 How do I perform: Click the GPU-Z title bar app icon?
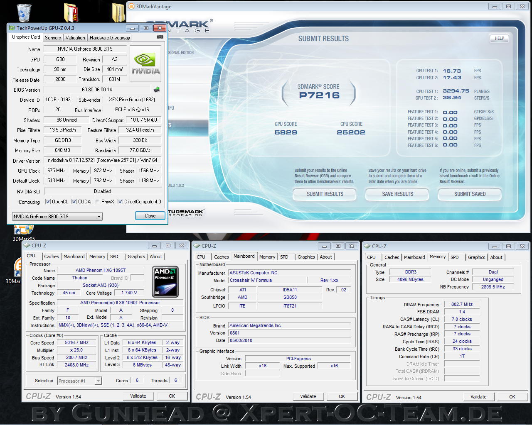click(x=12, y=28)
